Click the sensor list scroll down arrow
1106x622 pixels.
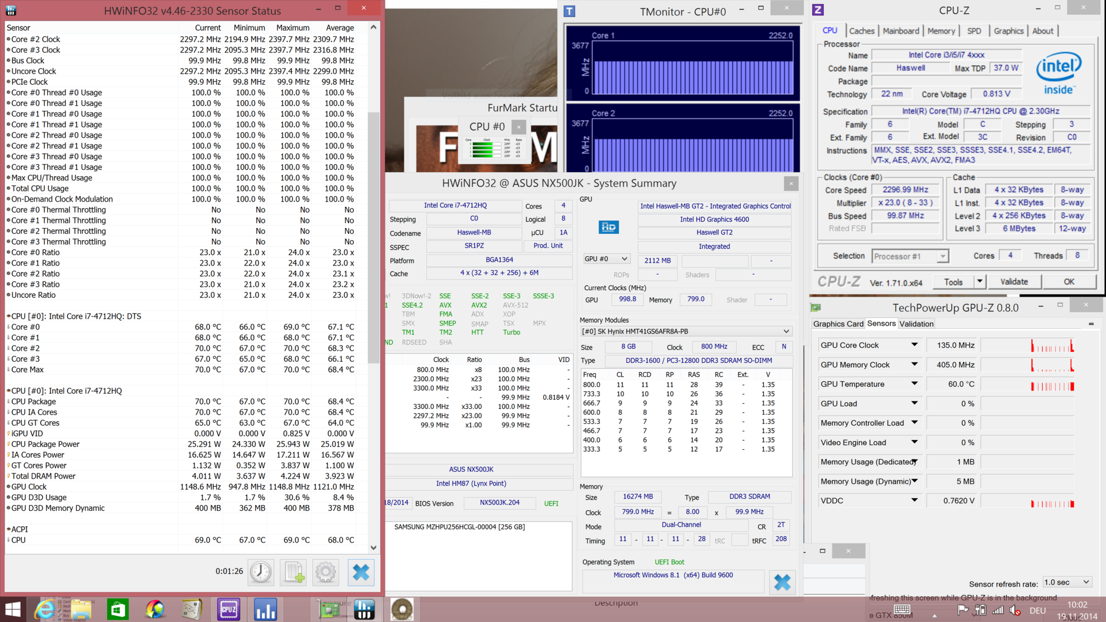tap(373, 548)
